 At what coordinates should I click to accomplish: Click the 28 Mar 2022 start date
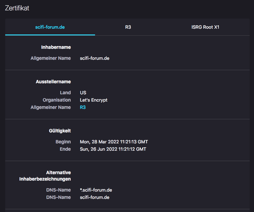114,142
